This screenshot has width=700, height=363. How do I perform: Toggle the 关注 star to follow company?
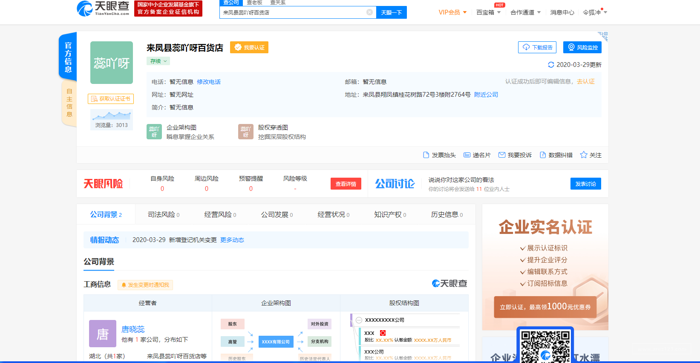584,155
